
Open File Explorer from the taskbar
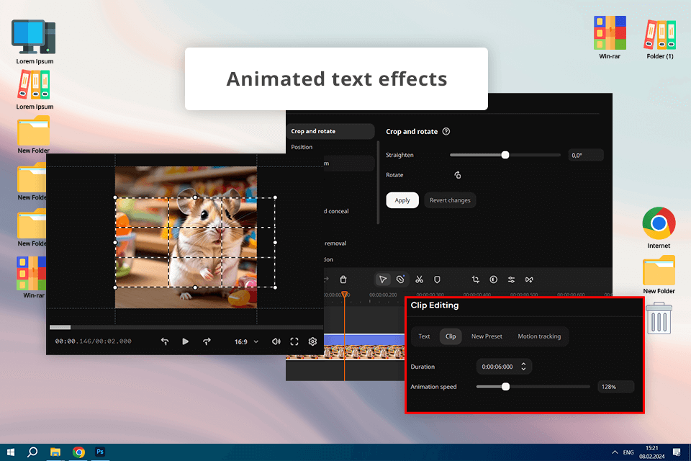55,452
